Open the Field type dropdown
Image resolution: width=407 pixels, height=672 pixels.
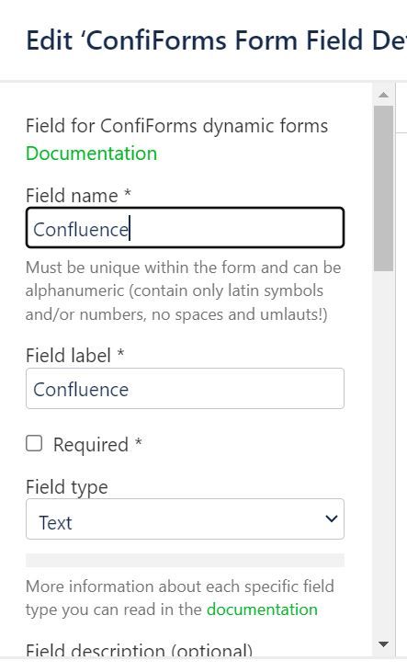(x=185, y=519)
